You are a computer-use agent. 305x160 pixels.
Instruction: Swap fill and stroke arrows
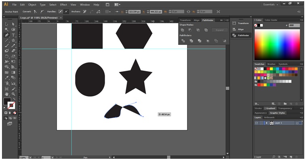click(x=14, y=99)
